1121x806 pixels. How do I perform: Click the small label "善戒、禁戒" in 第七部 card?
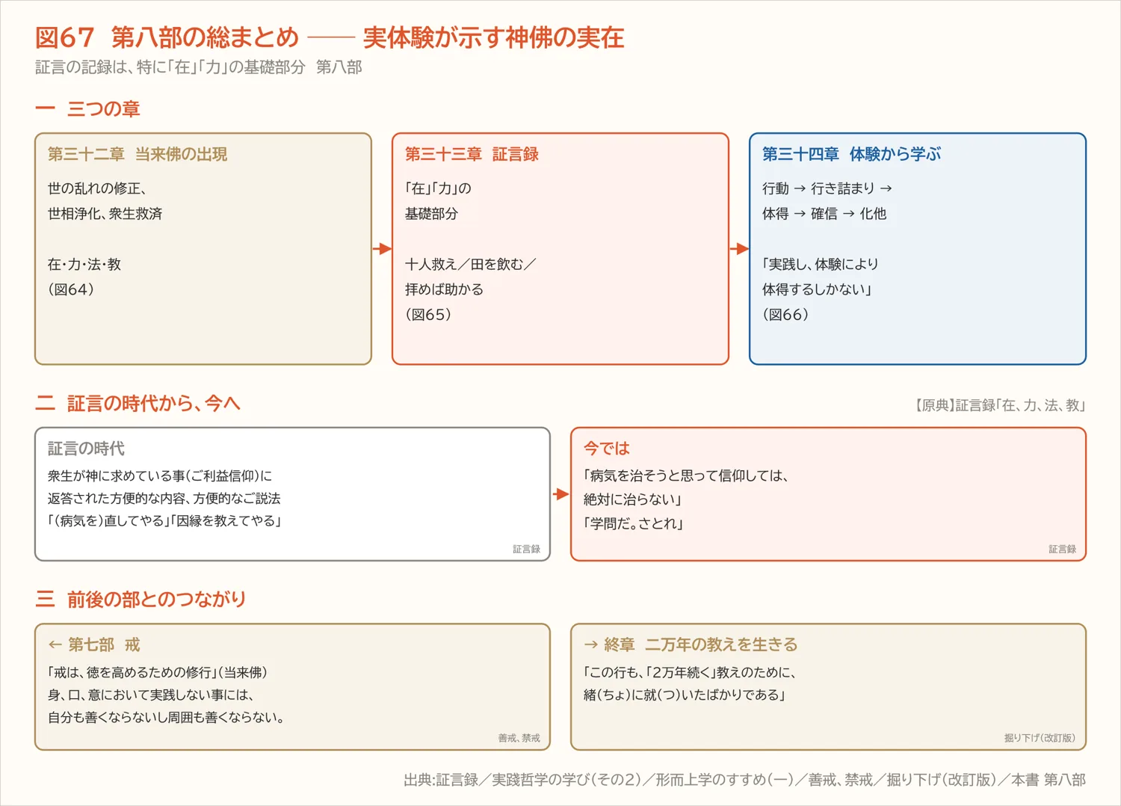519,739
